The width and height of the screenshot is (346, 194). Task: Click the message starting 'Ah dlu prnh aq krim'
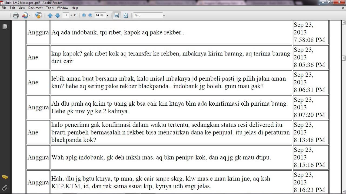click(x=169, y=107)
